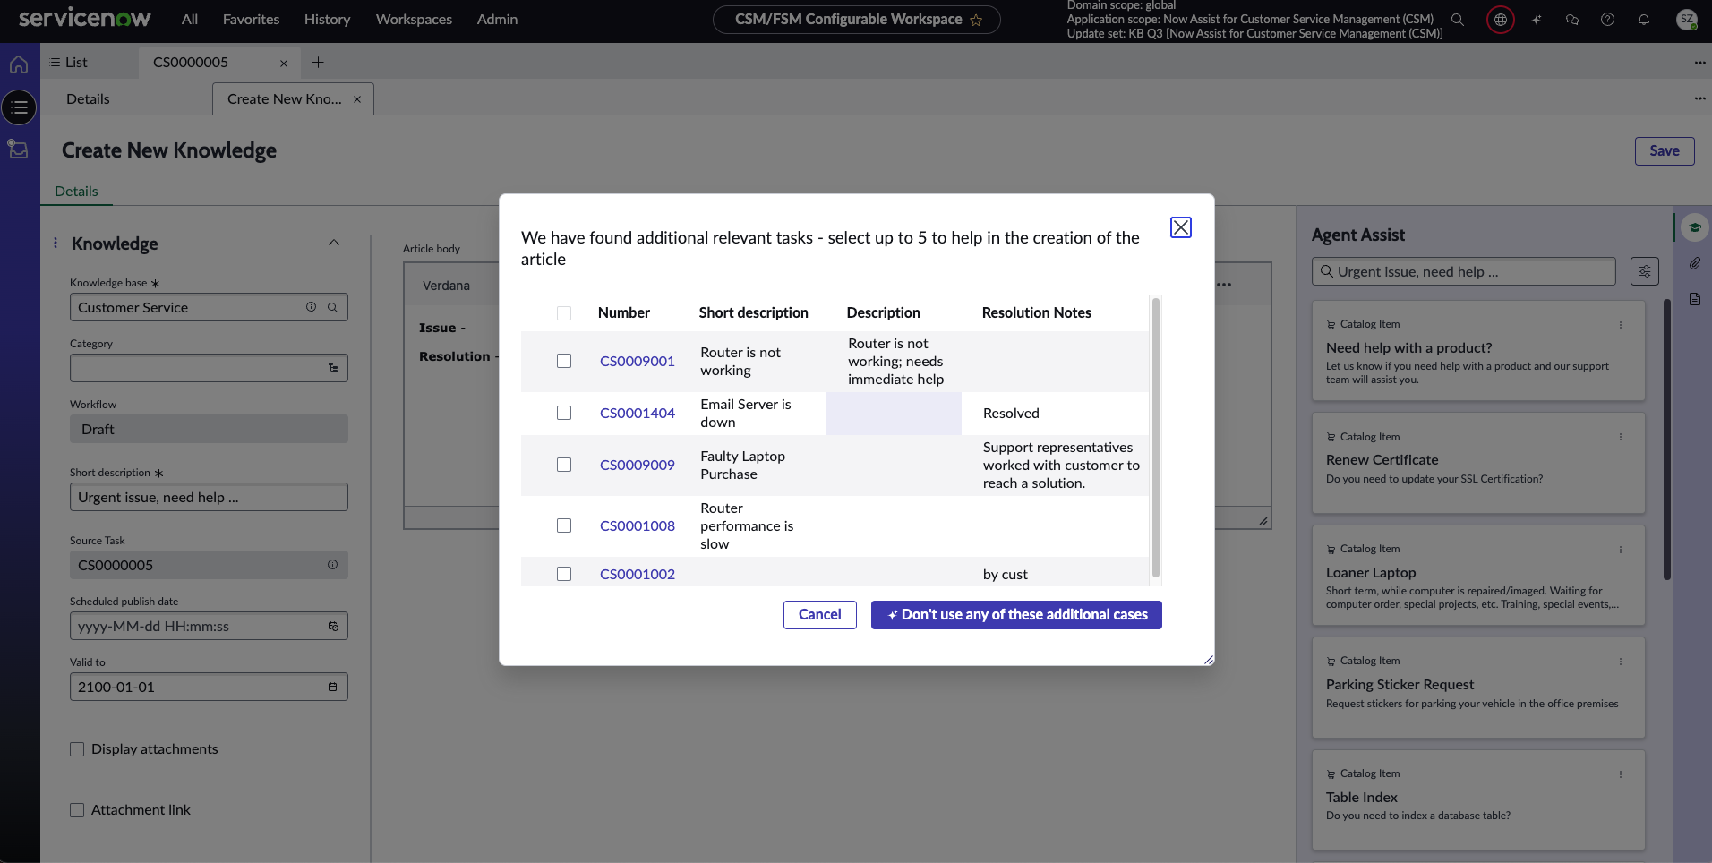The image size is (1712, 863).
Task: Click the Agent Assist search field
Action: click(x=1464, y=271)
